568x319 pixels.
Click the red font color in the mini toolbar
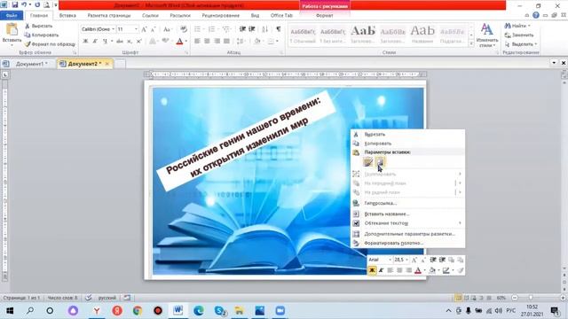point(418,270)
